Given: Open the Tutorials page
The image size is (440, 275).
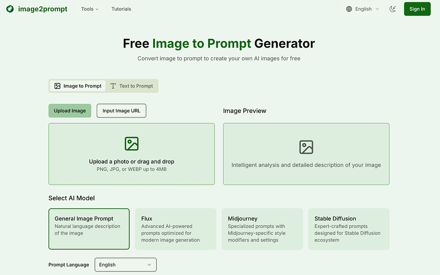Looking at the screenshot, I should pos(121,9).
